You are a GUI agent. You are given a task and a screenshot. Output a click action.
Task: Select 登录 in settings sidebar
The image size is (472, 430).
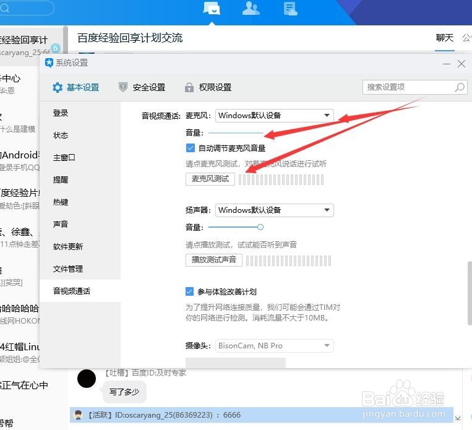[80, 113]
